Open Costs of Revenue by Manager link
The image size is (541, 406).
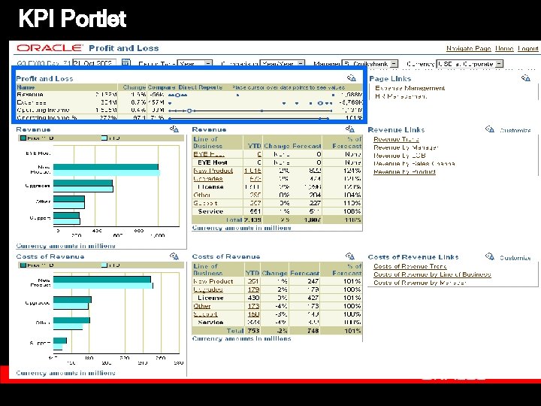[x=419, y=283]
